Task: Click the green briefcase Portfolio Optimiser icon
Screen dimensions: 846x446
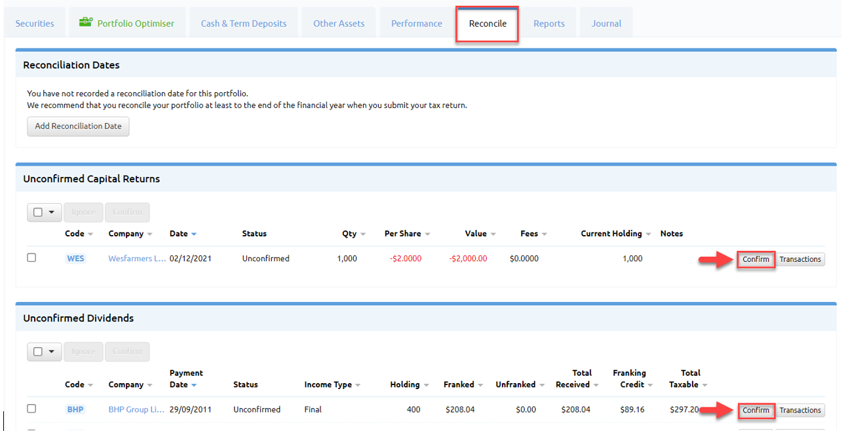Action: (x=86, y=22)
